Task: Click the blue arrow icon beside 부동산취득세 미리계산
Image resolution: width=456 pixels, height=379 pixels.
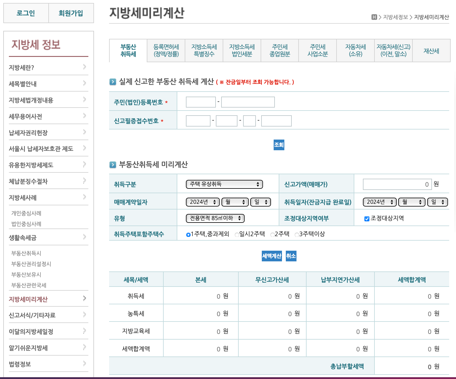Action: (x=113, y=165)
